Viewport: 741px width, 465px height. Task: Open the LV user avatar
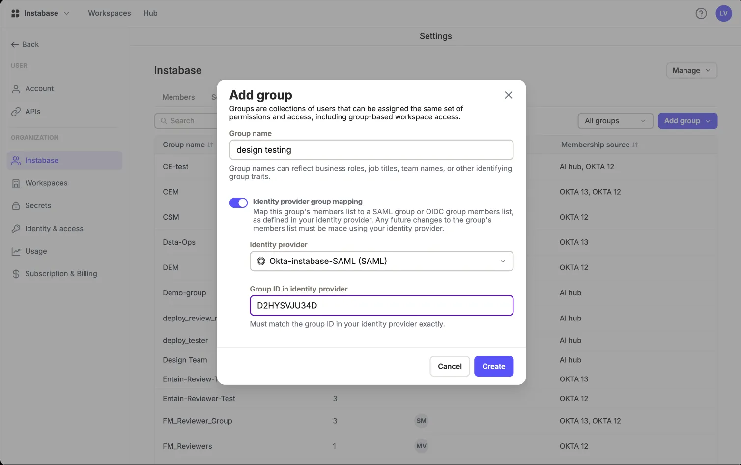pos(724,13)
